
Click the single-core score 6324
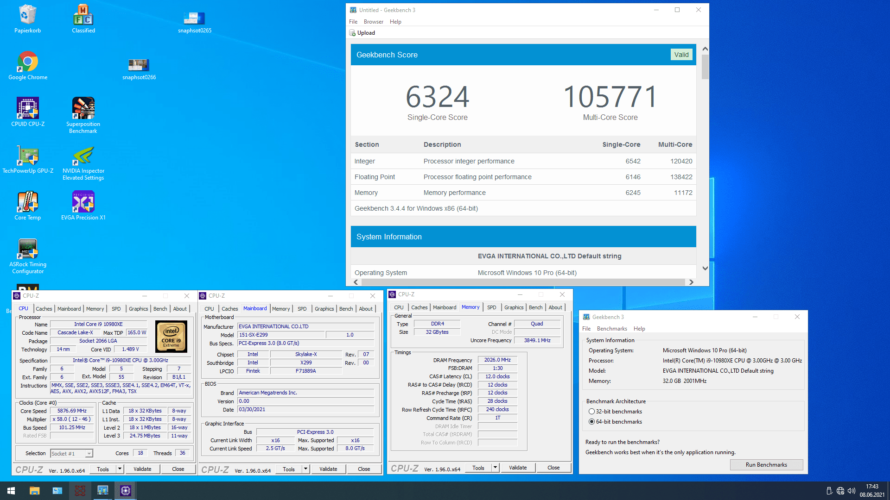[x=437, y=97]
